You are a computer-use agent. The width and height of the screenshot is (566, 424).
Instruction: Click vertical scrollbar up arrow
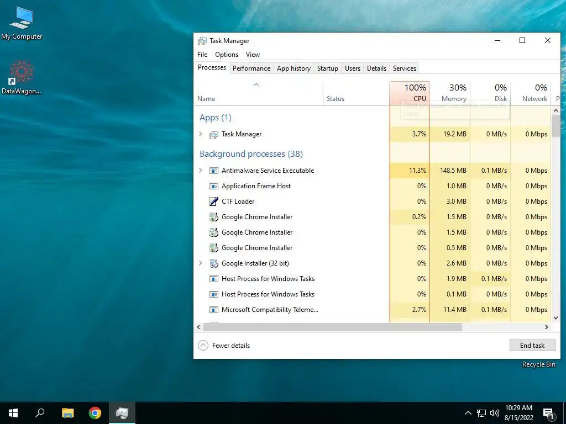(555, 110)
